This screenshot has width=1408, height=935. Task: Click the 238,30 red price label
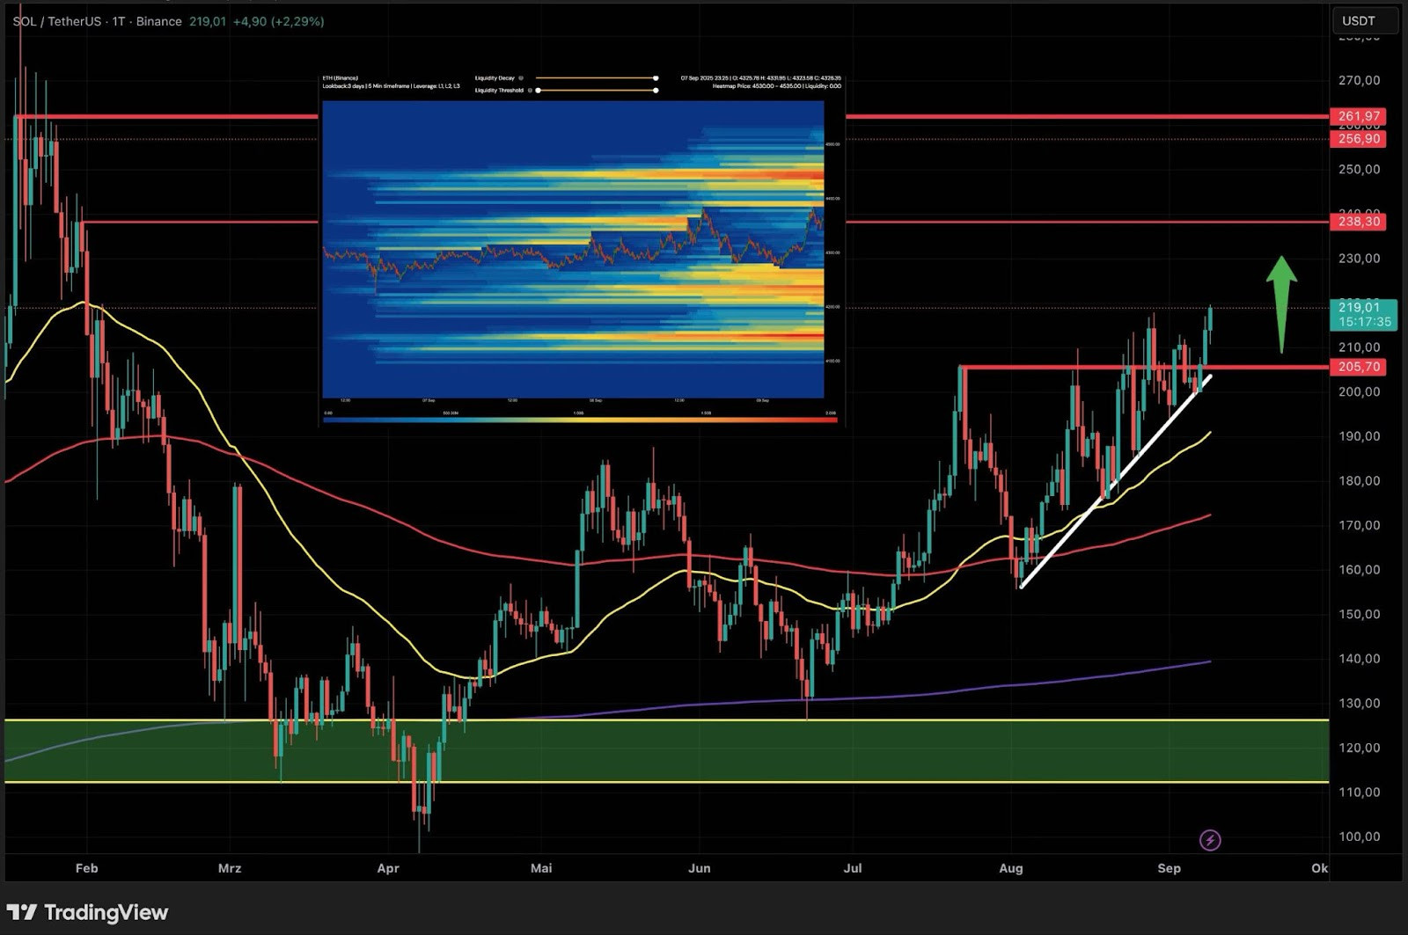[x=1359, y=222]
